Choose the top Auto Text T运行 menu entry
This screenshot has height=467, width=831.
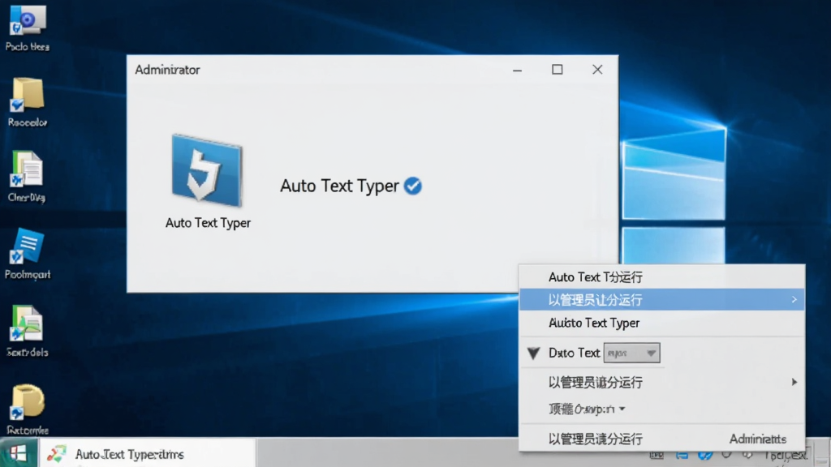click(662, 277)
